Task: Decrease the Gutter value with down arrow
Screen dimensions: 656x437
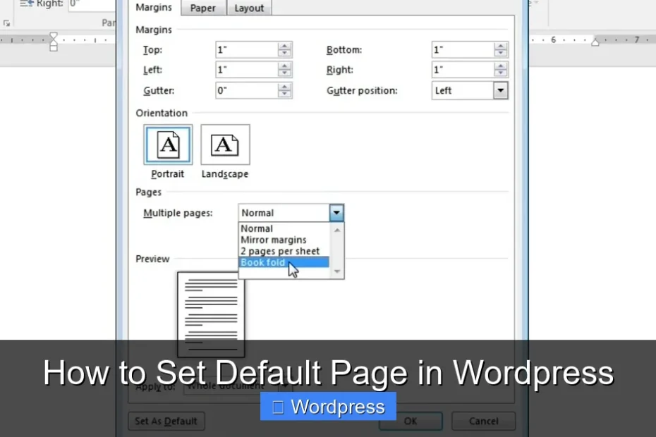Action: (284, 94)
